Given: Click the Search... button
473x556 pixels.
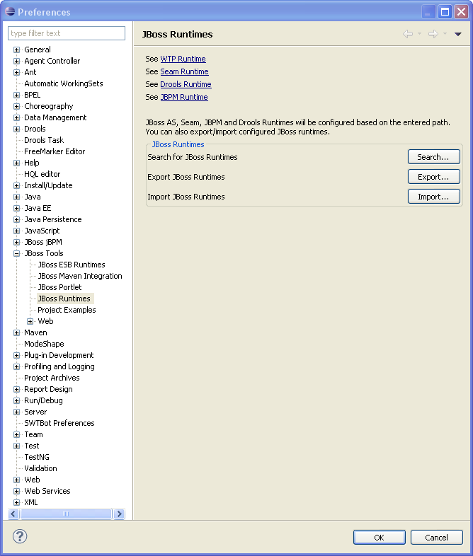Looking at the screenshot, I should (x=433, y=157).
